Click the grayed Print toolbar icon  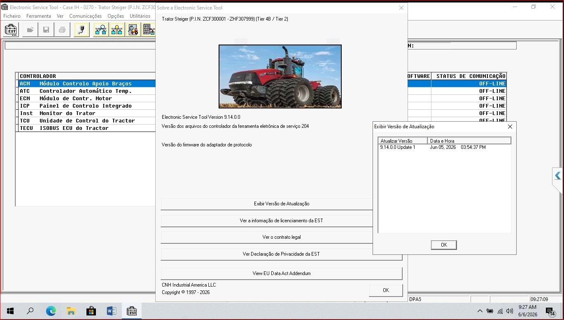coord(62,30)
